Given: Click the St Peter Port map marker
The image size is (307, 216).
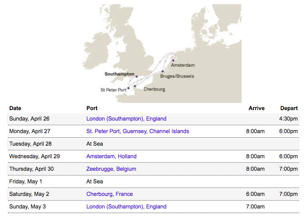Looking at the screenshot, I should pyautogui.click(x=128, y=88).
